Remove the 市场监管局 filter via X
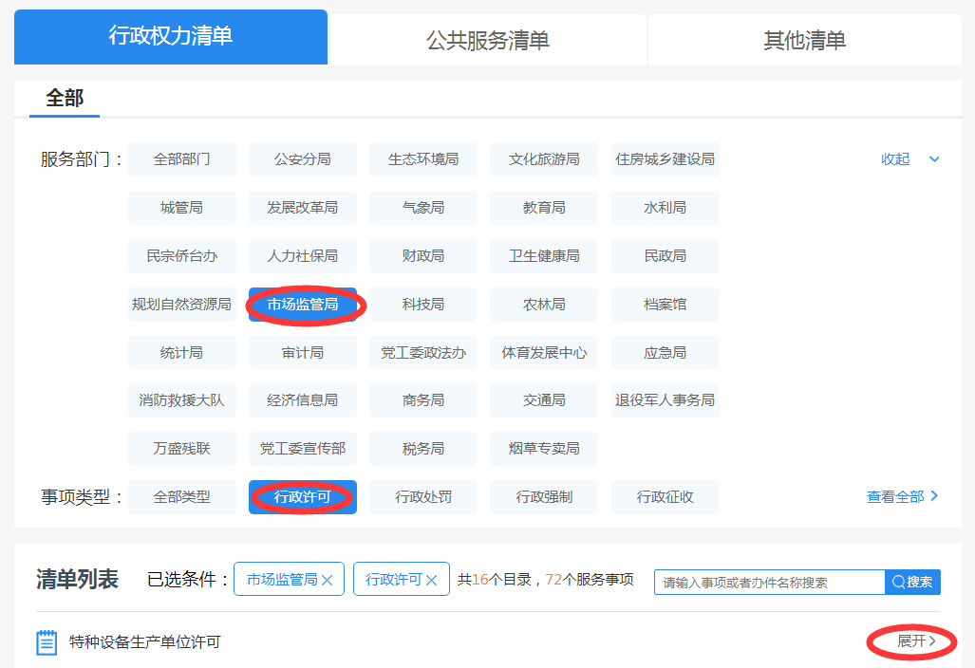This screenshot has width=975, height=668. pos(328,580)
